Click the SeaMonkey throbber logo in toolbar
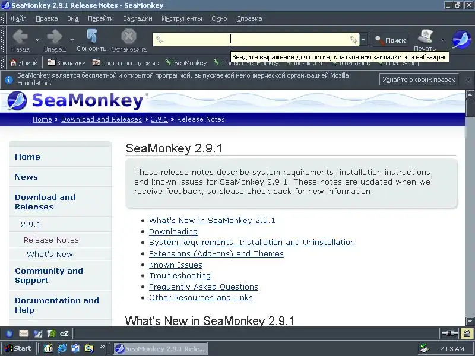 [x=461, y=40]
